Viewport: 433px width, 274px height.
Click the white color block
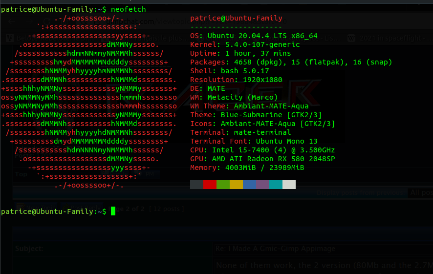pyautogui.click(x=289, y=185)
